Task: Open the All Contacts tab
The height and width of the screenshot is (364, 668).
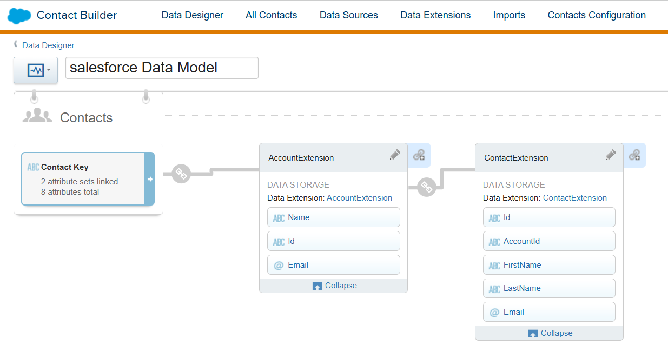Action: coord(271,15)
